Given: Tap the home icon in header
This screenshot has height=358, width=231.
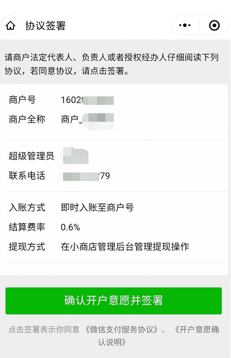Looking at the screenshot, I should 11,25.
